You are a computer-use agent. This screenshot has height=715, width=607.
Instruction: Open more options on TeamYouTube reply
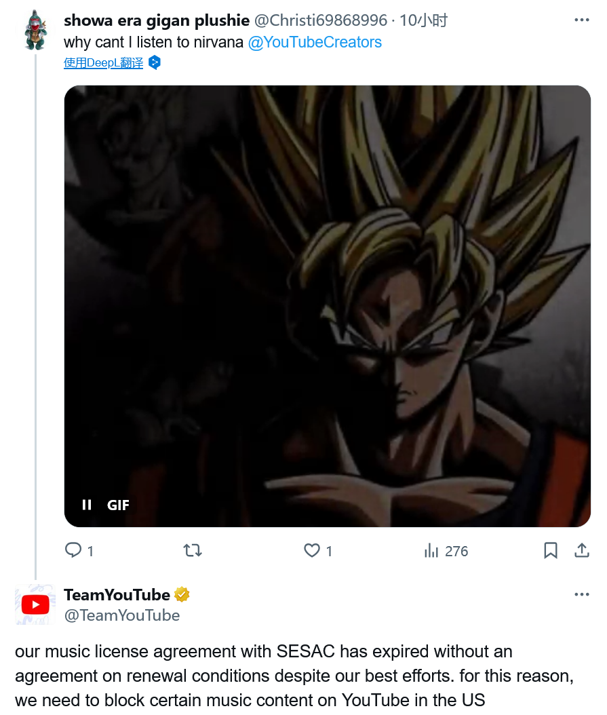pos(581,594)
